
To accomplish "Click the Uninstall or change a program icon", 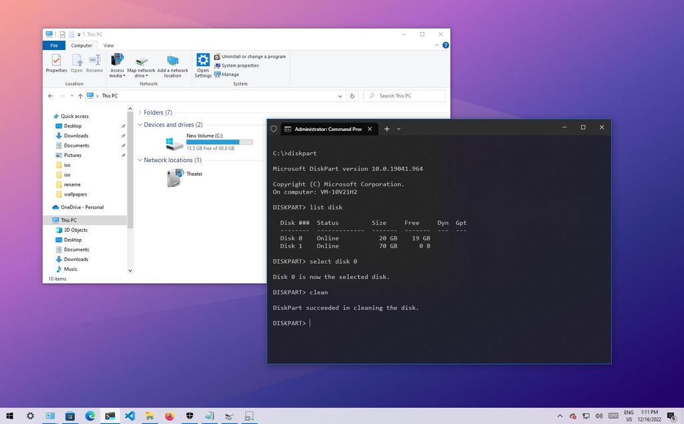I will click(x=217, y=56).
